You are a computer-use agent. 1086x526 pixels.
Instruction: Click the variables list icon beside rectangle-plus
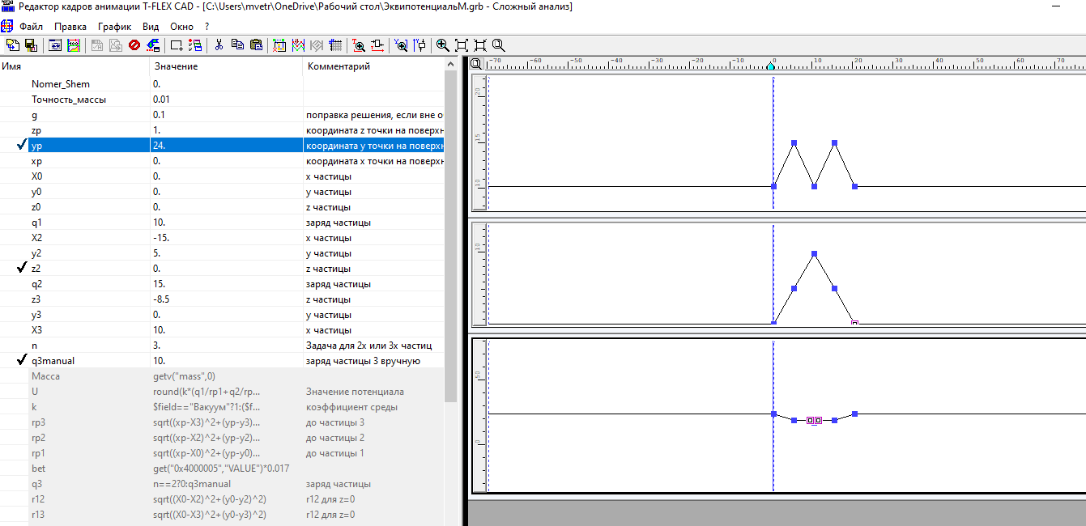pyautogui.click(x=195, y=45)
